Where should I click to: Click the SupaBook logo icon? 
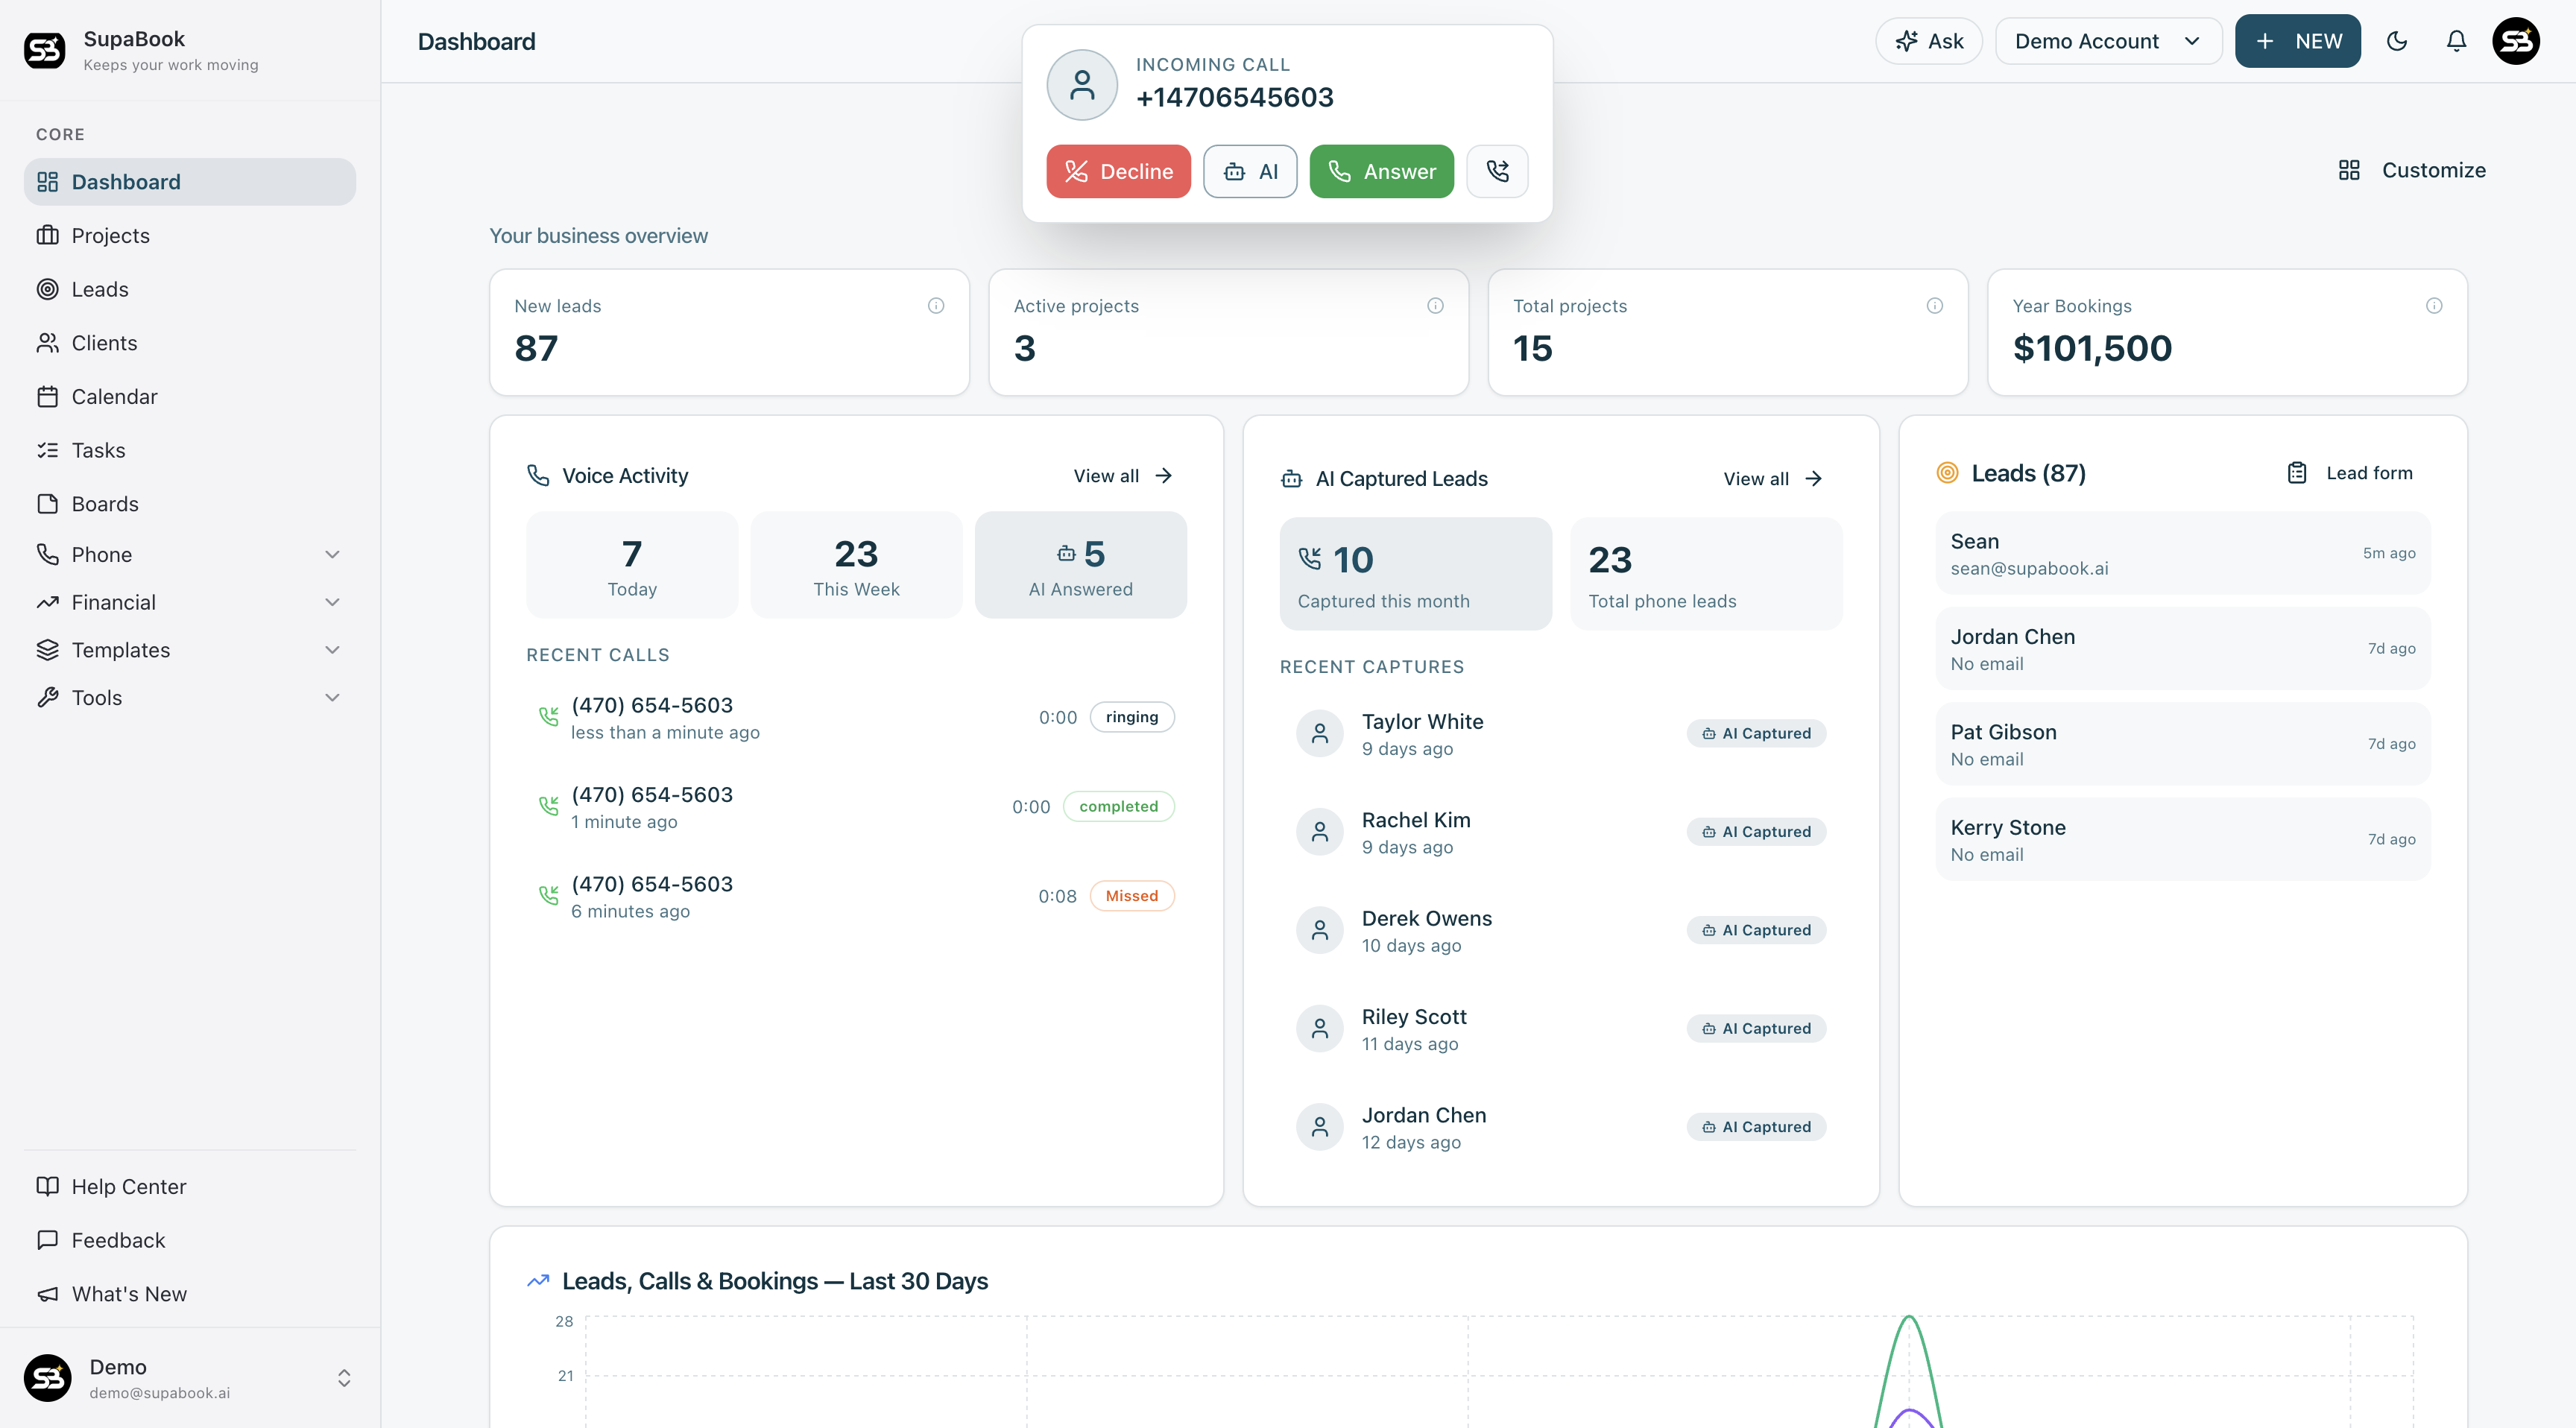coord(45,50)
